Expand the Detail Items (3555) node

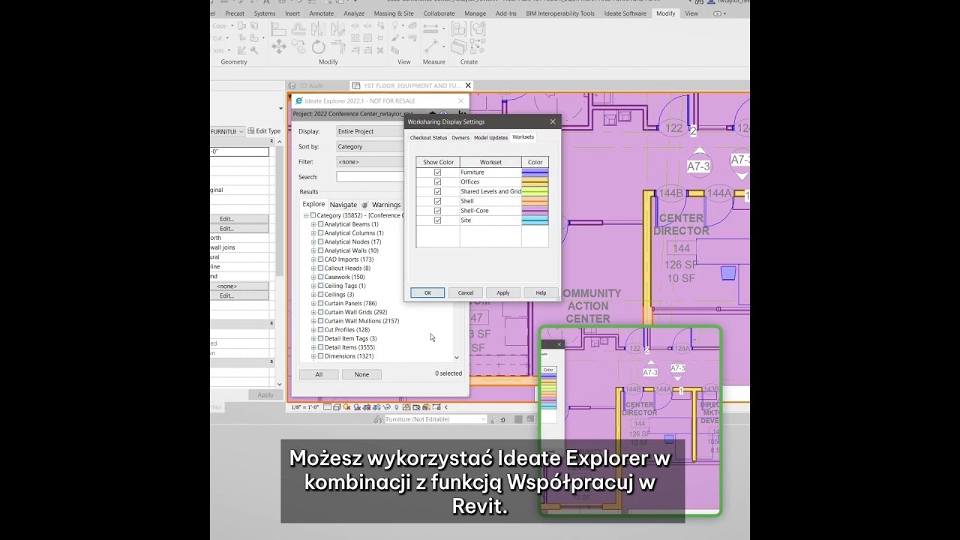point(313,347)
